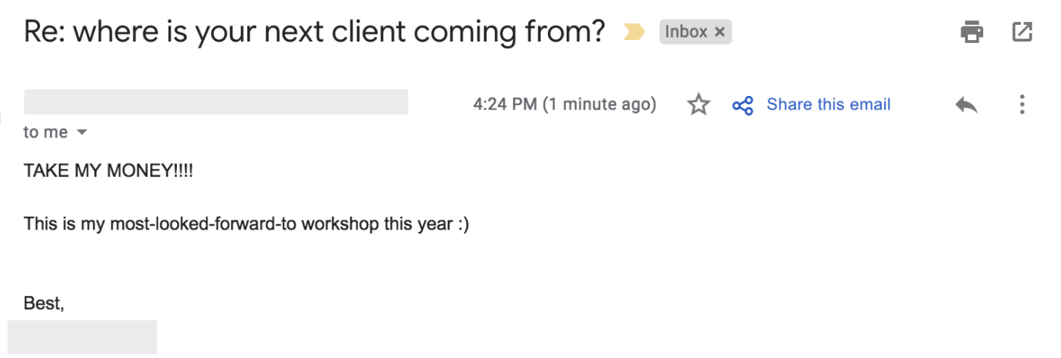1061x358 pixels.
Task: Open the email in a new window
Action: click(1022, 32)
